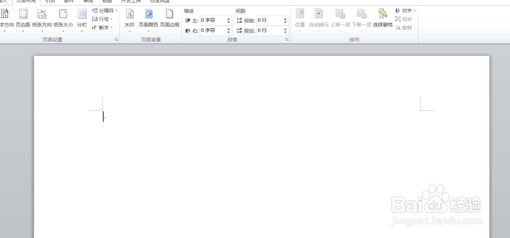
Task: Decrease the left indent 左 value
Action: pos(229,22)
